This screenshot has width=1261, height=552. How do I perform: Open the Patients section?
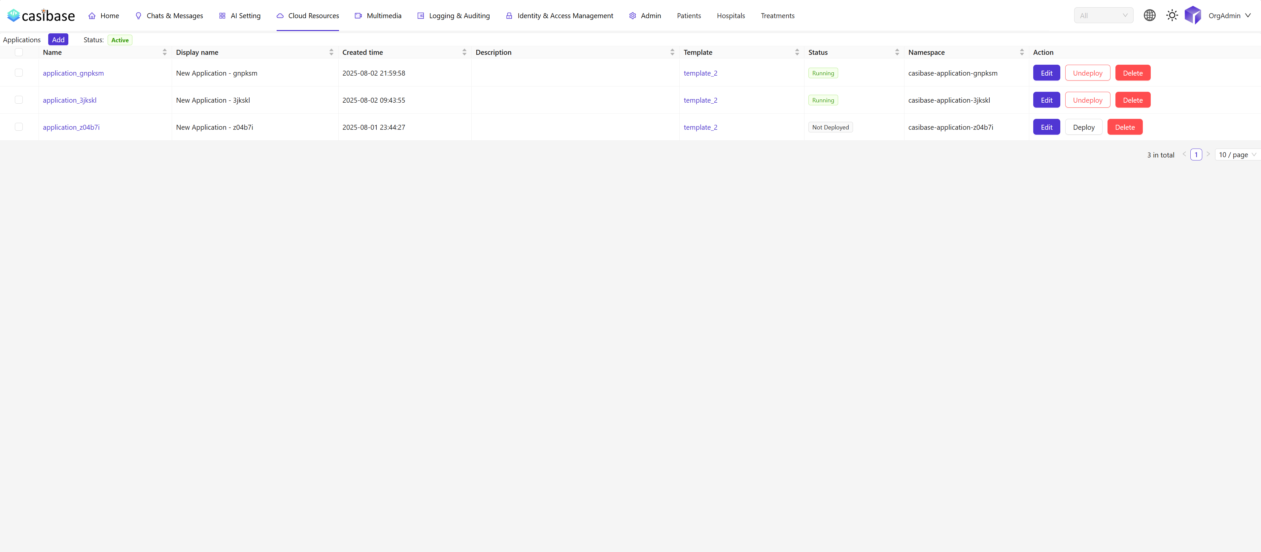coord(689,15)
